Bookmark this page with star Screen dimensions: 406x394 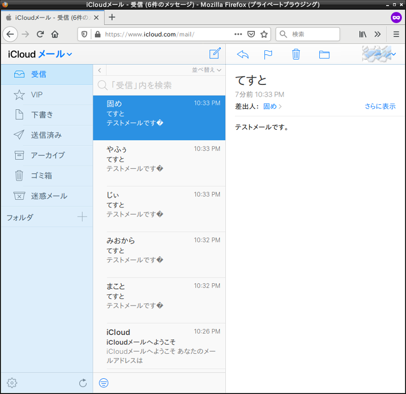point(264,34)
